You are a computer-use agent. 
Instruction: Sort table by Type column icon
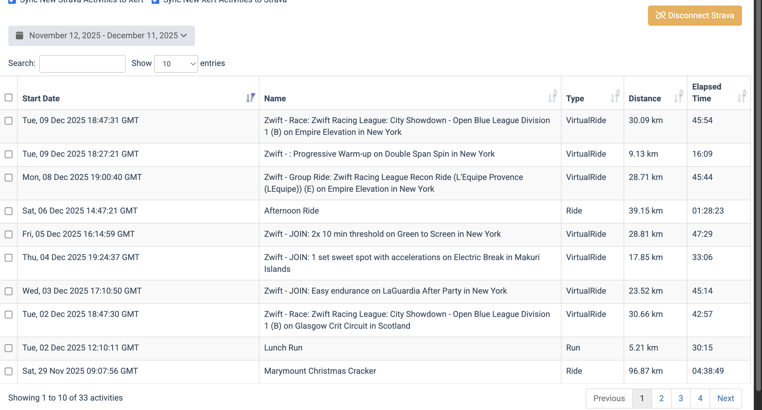[x=615, y=96]
